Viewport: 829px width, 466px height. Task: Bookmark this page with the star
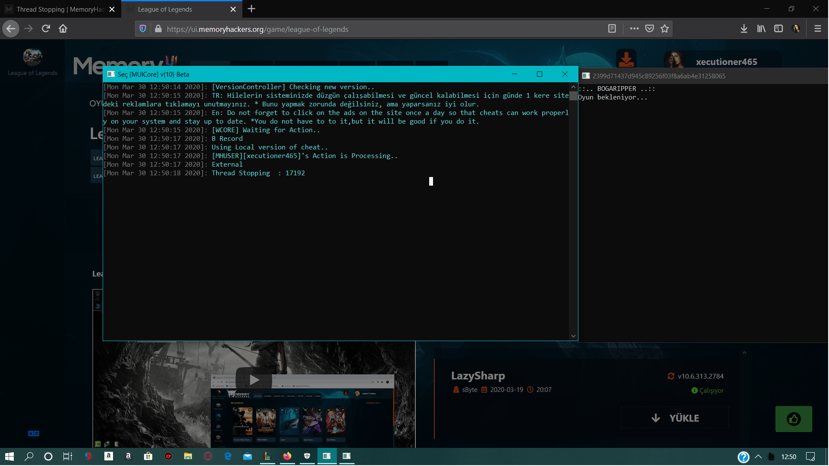click(665, 29)
